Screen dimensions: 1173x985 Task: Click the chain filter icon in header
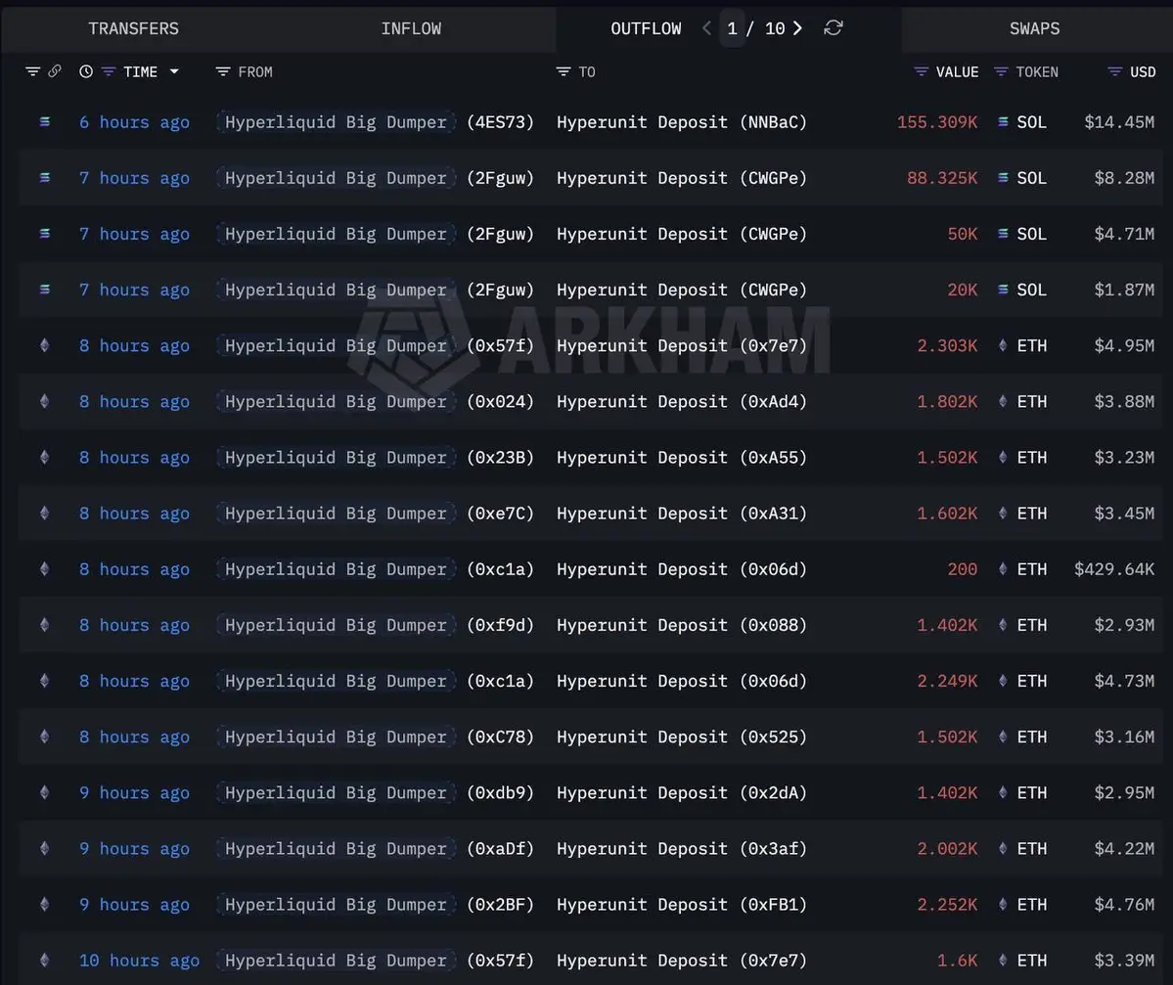coord(32,71)
